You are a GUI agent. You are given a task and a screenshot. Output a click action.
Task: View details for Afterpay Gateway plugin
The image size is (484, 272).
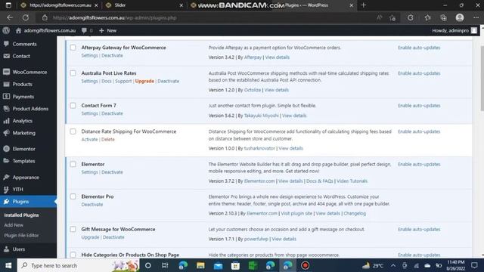click(278, 57)
